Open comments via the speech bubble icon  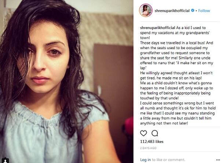[x=155, y=133]
